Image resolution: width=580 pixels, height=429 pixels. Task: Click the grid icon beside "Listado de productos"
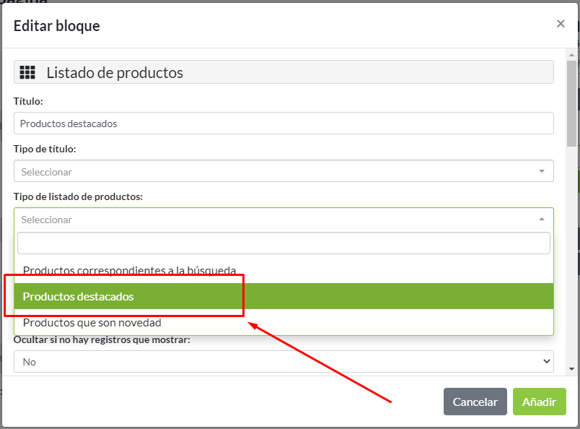click(x=27, y=72)
